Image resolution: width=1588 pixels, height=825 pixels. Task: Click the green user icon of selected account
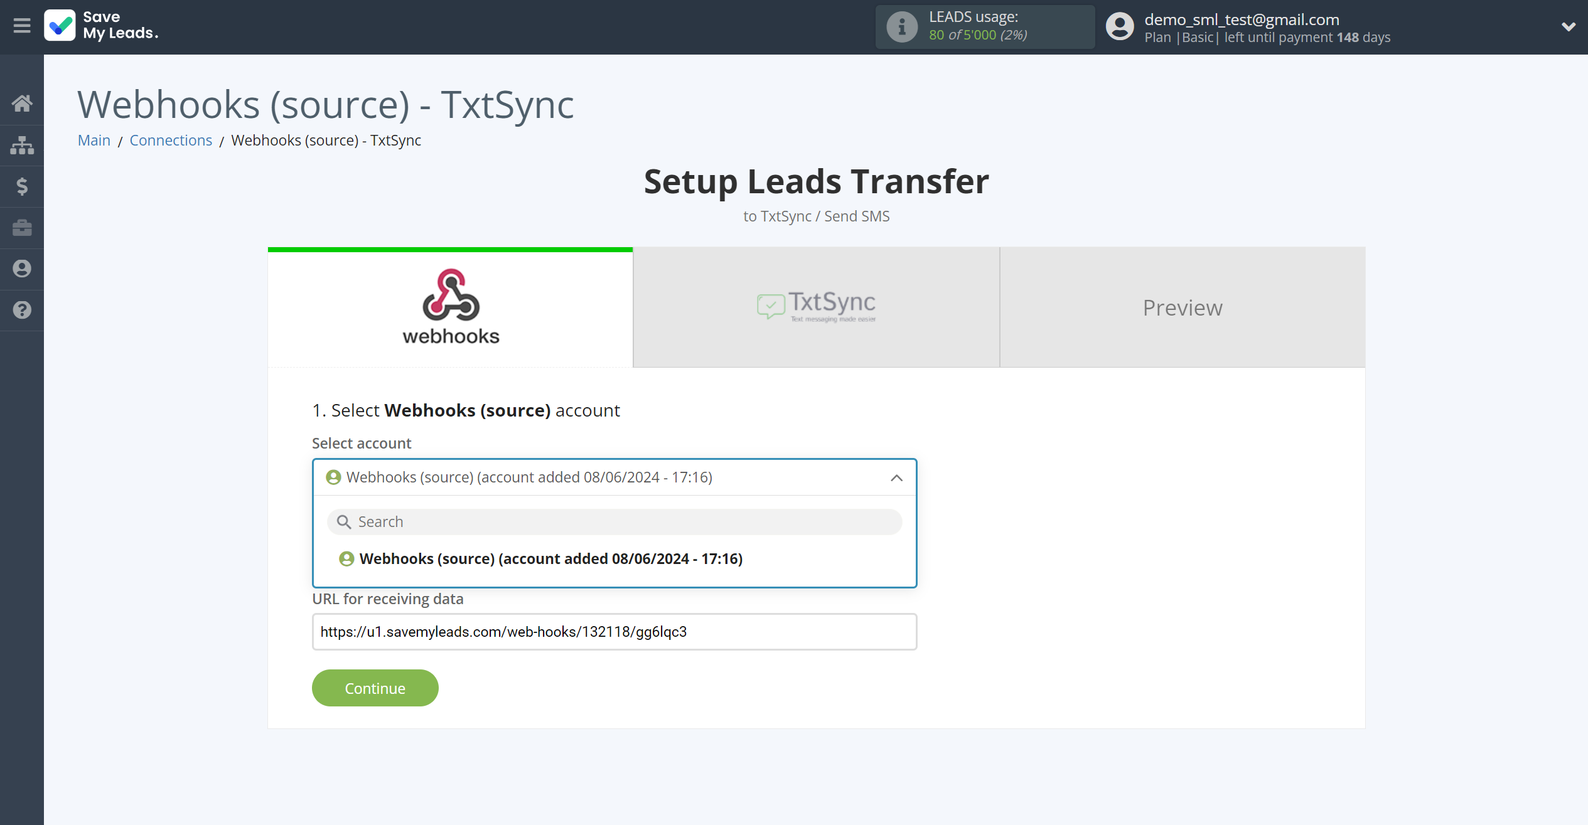tap(333, 477)
